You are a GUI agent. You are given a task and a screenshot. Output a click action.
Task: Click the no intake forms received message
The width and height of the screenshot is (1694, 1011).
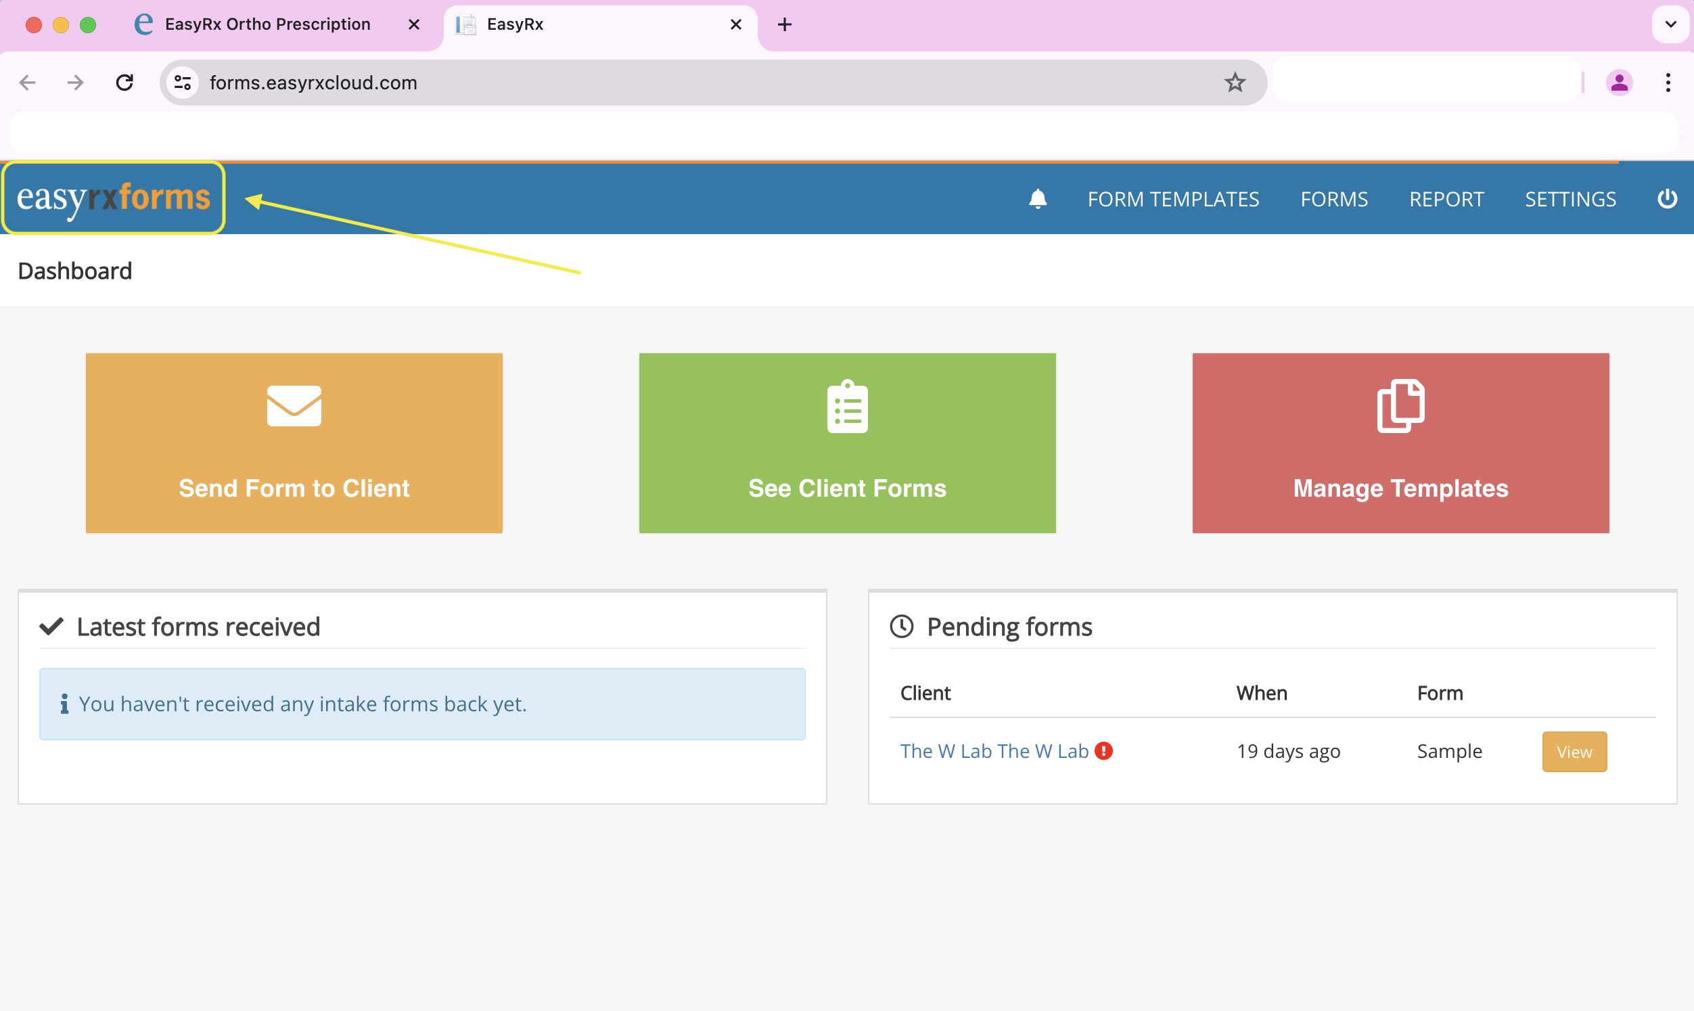422,704
